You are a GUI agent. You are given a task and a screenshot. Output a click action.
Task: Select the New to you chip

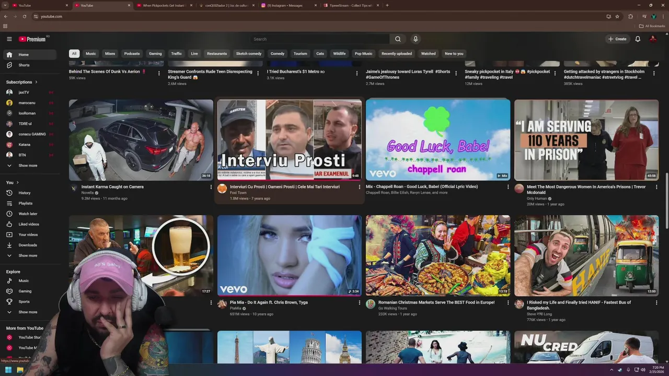point(454,53)
